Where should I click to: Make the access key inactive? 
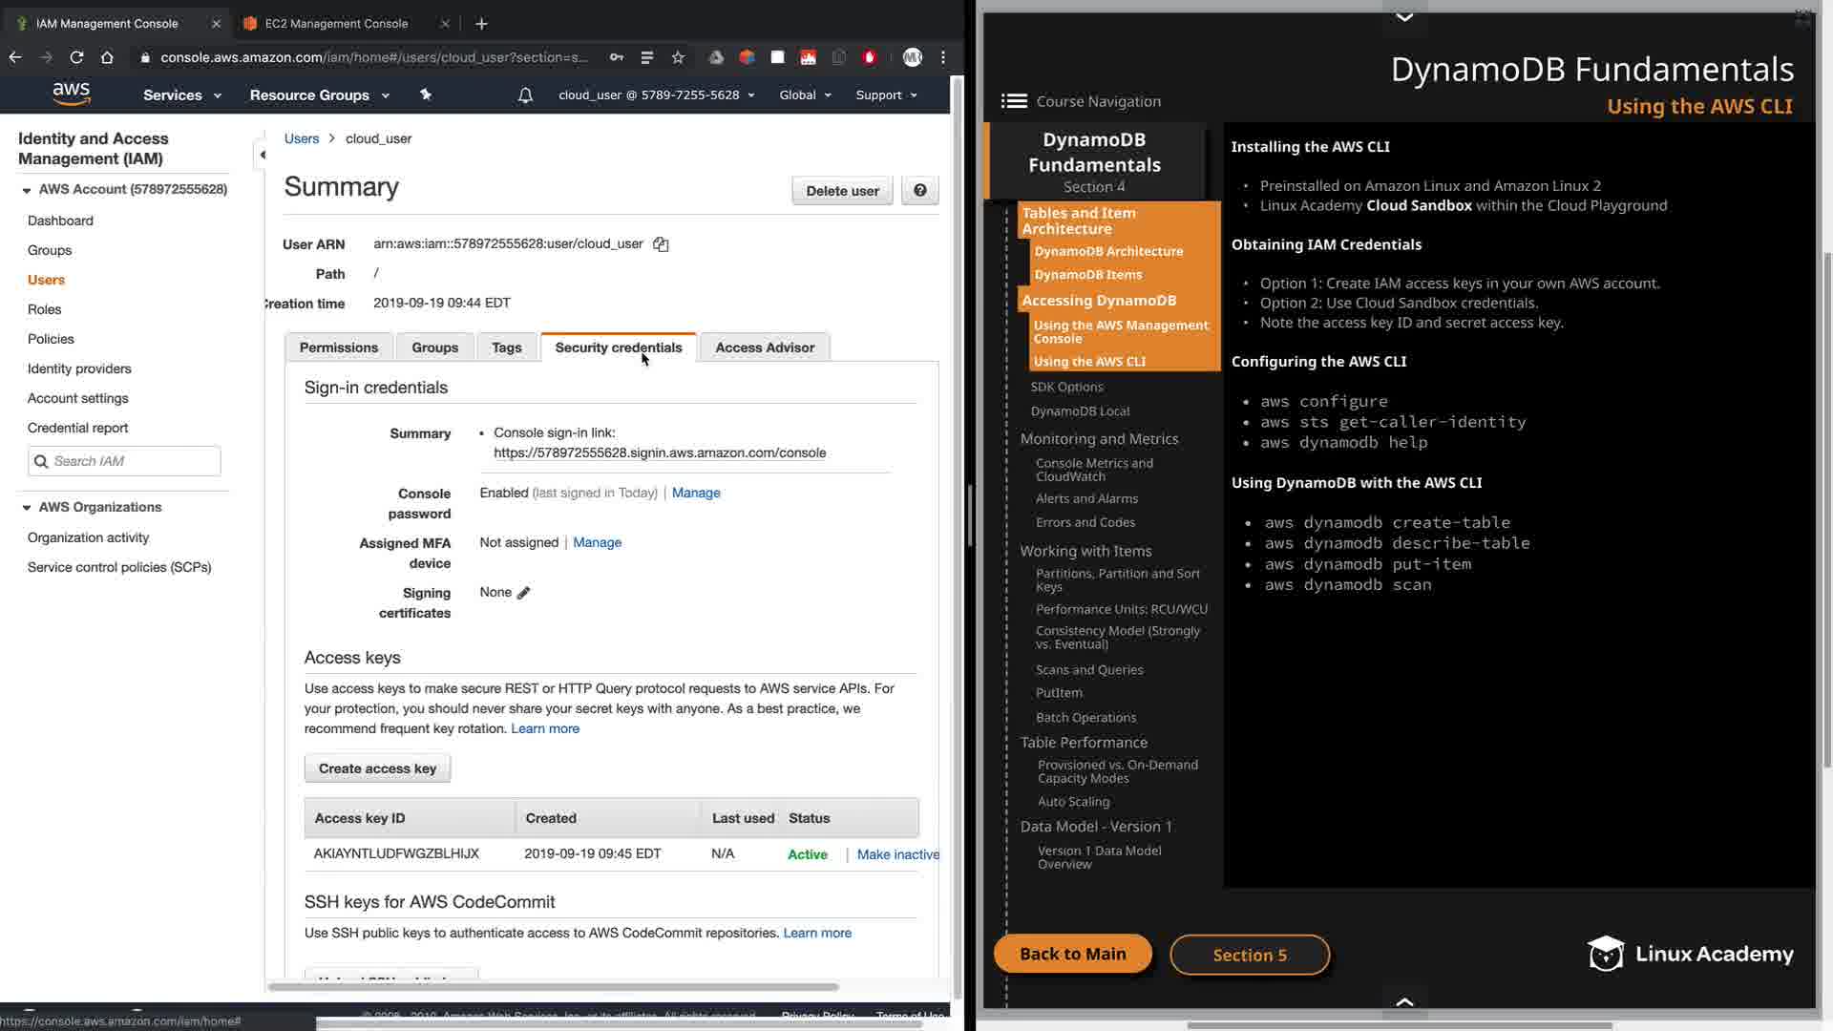point(897,854)
